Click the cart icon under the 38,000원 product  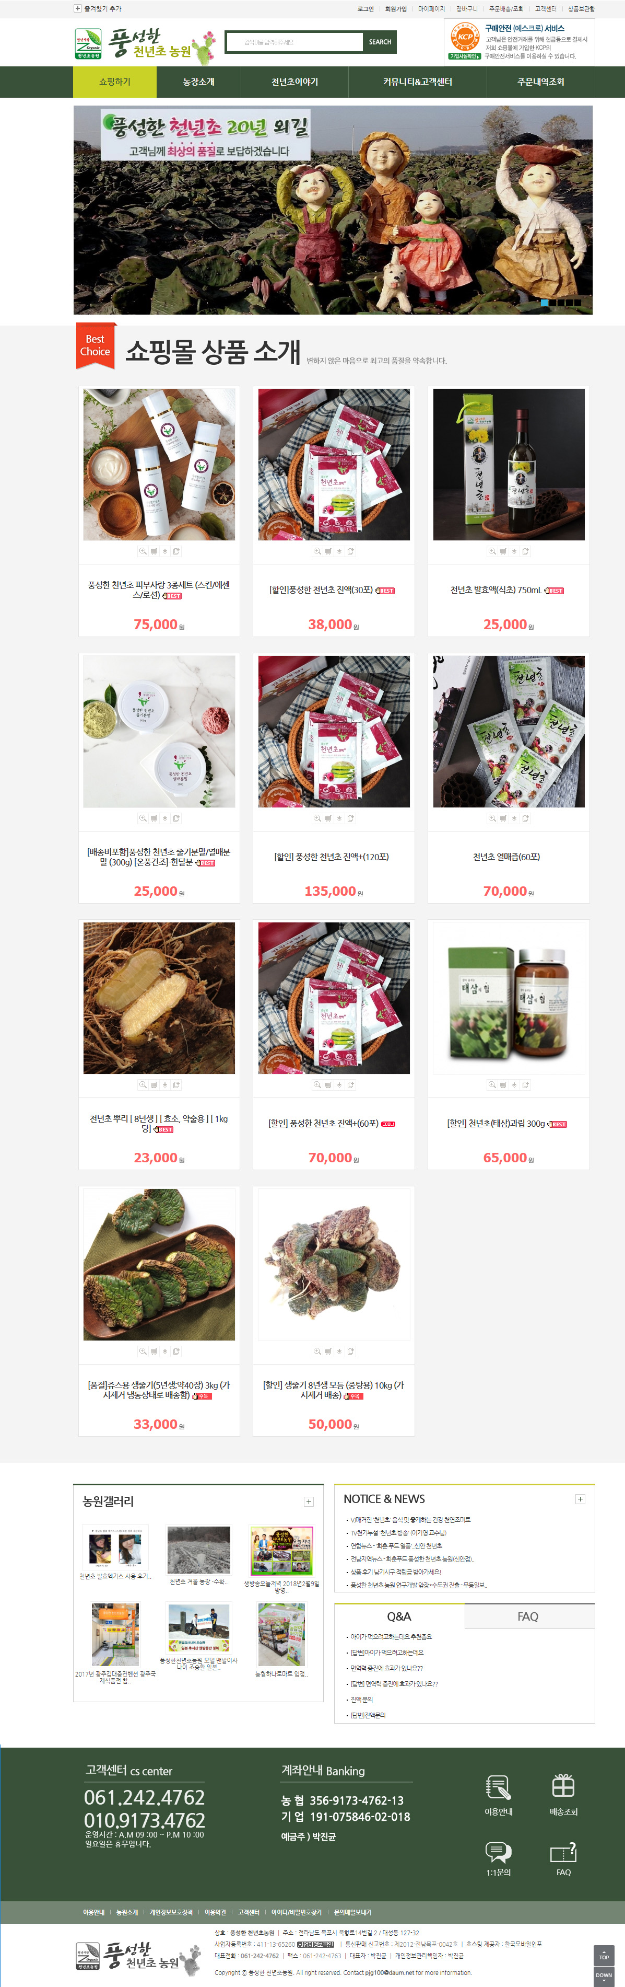(x=328, y=551)
